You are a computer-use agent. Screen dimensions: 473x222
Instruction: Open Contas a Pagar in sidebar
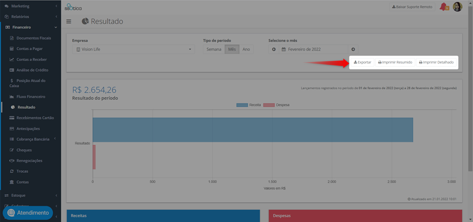(x=29, y=49)
